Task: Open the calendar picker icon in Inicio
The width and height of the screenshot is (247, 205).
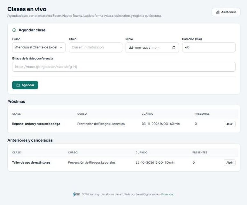Action: point(174,47)
